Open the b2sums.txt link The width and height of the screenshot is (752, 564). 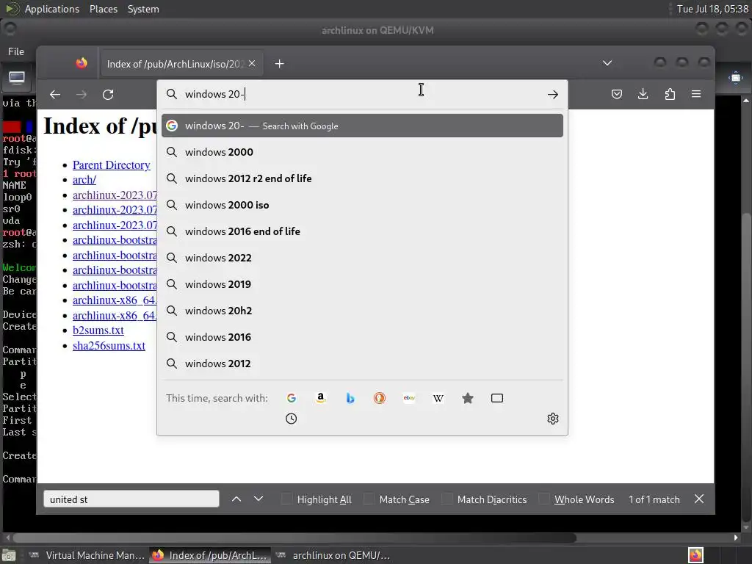(98, 330)
